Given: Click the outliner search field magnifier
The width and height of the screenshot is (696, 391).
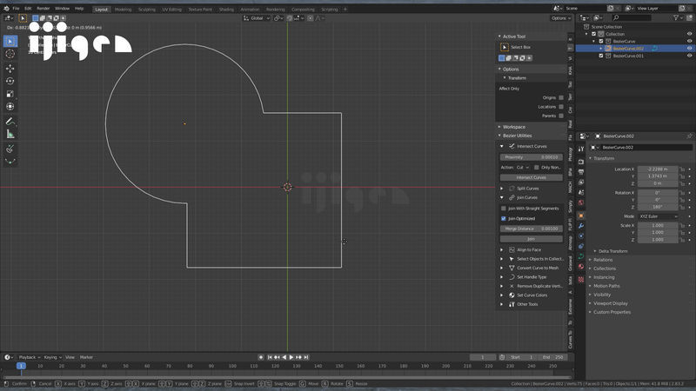Looking at the screenshot, I should click(x=616, y=17).
